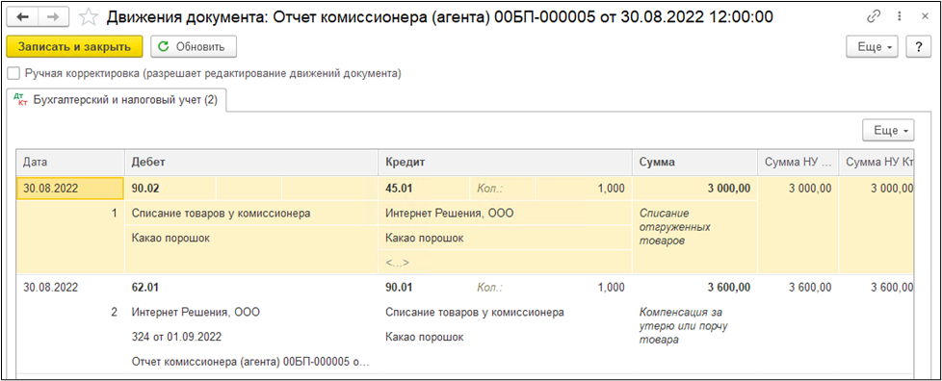Select amount 3 000,00 in Сумма column
The width and height of the screenshot is (942, 381).
click(694, 189)
